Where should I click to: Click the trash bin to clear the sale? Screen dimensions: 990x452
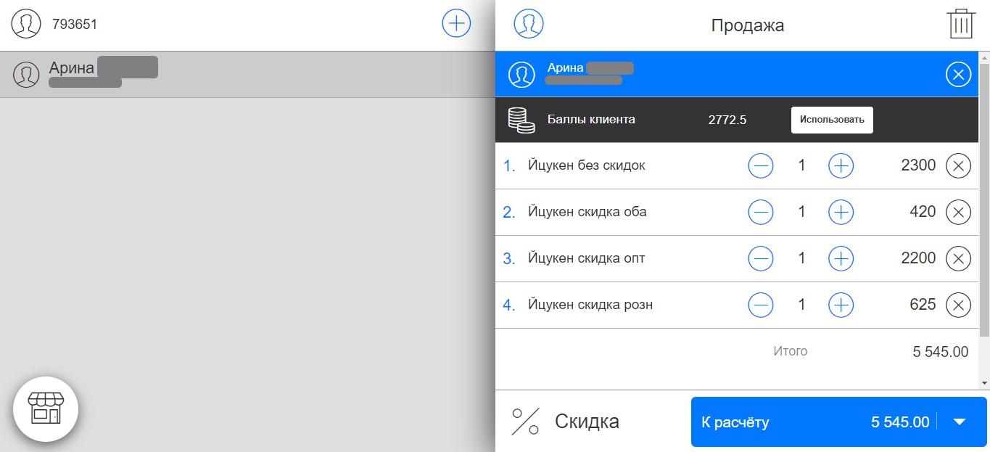(960, 24)
